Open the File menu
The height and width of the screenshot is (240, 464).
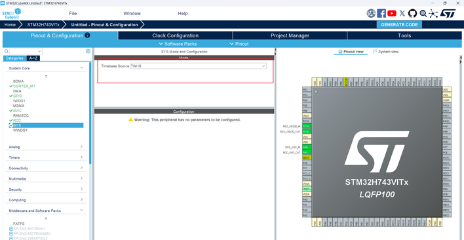tap(73, 13)
